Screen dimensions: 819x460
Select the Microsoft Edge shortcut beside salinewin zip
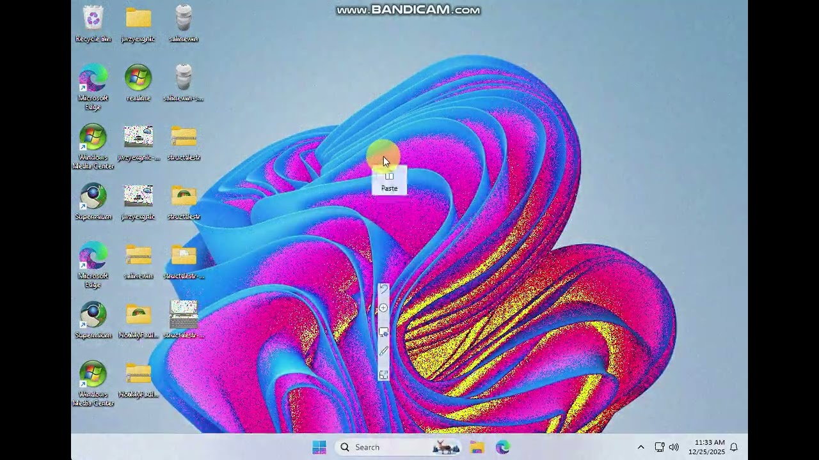(x=93, y=265)
